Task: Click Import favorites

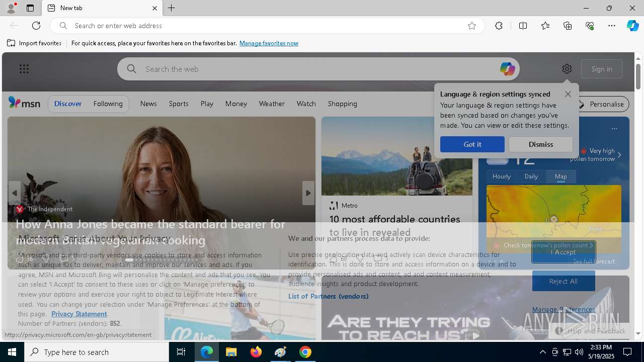Action: (34, 43)
